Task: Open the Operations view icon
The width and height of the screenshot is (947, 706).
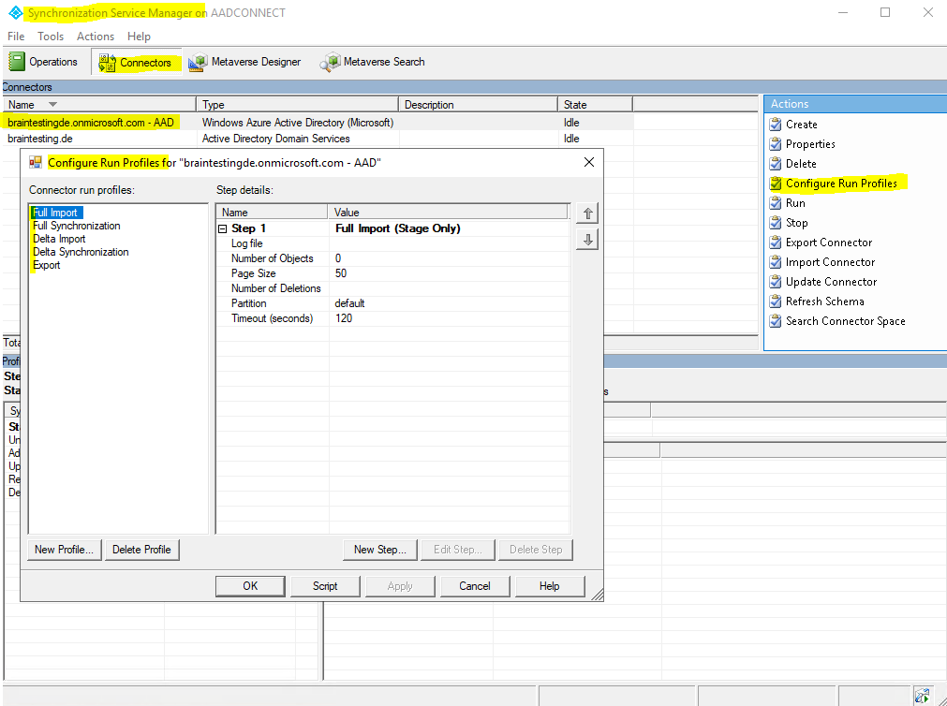Action: click(16, 62)
